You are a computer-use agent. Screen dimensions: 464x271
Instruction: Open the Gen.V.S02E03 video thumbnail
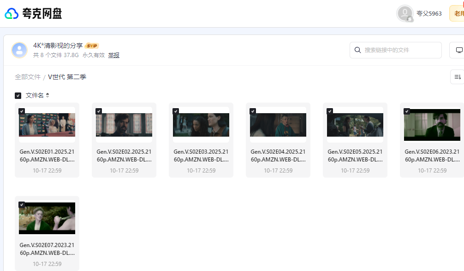pos(201,125)
